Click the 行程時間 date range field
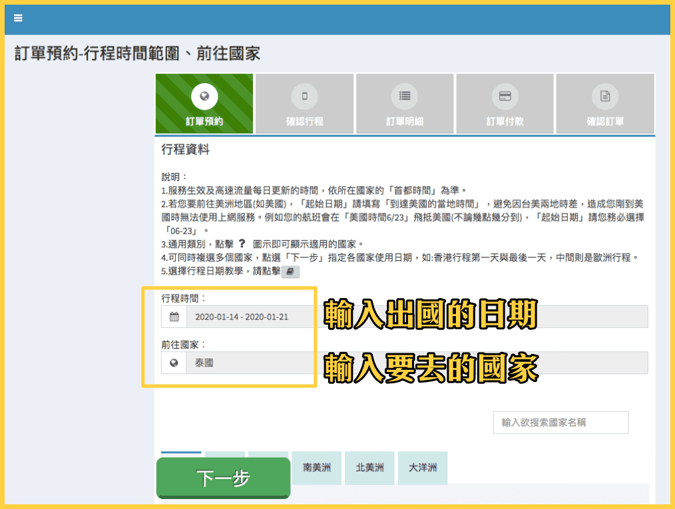This screenshot has width=675, height=509. [417, 317]
